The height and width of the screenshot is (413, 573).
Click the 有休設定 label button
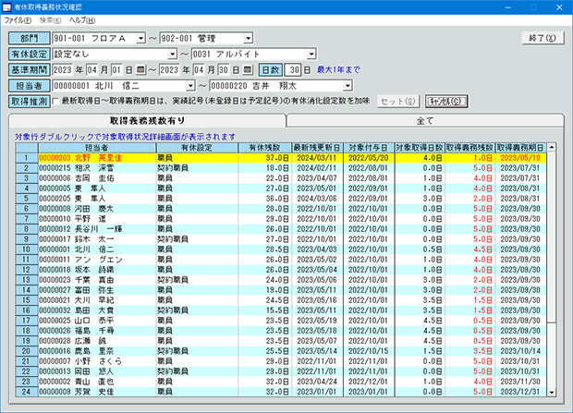click(30, 55)
